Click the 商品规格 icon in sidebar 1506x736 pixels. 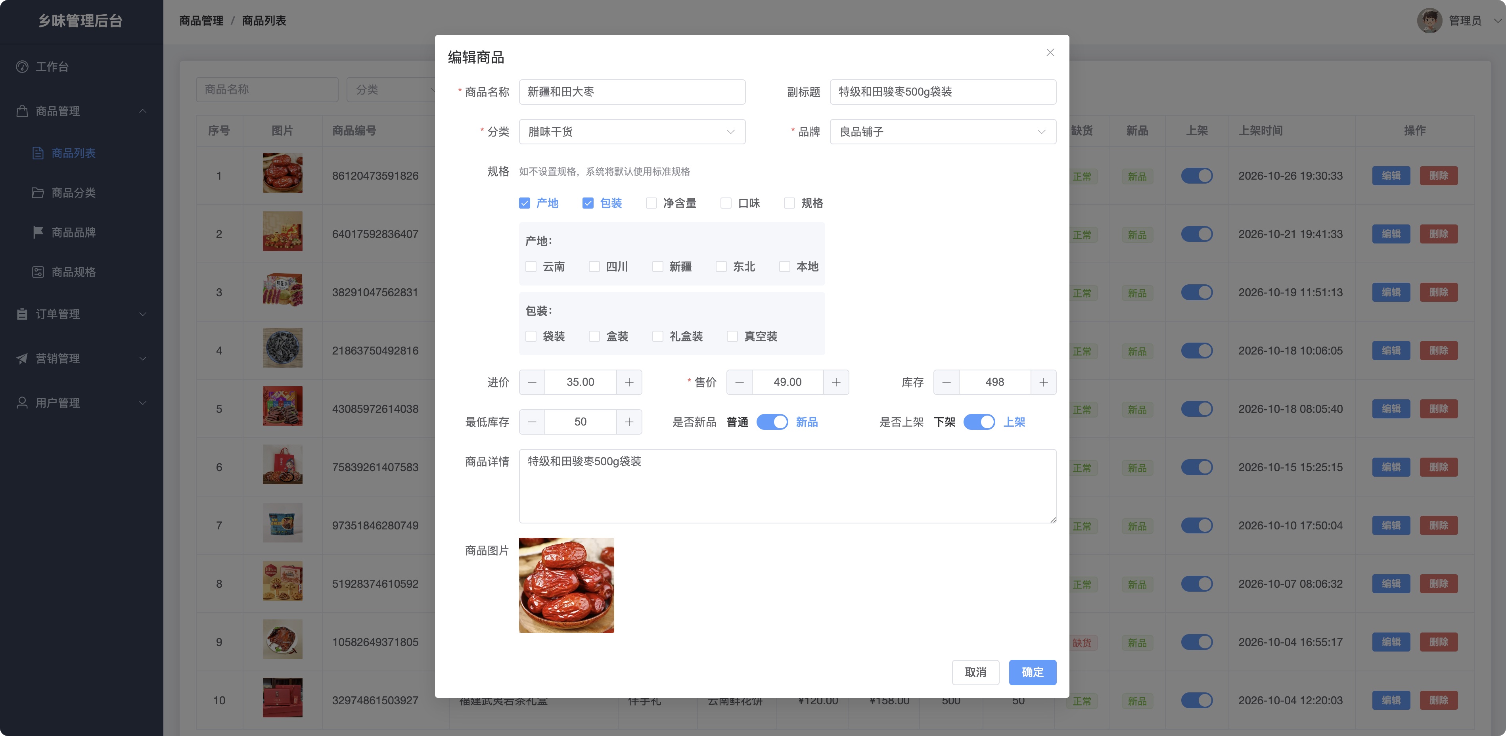(x=38, y=272)
